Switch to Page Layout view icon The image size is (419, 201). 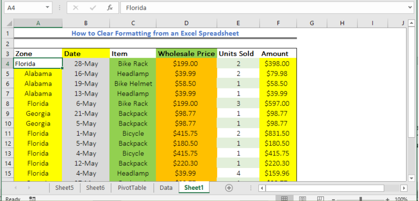pyautogui.click(x=303, y=199)
